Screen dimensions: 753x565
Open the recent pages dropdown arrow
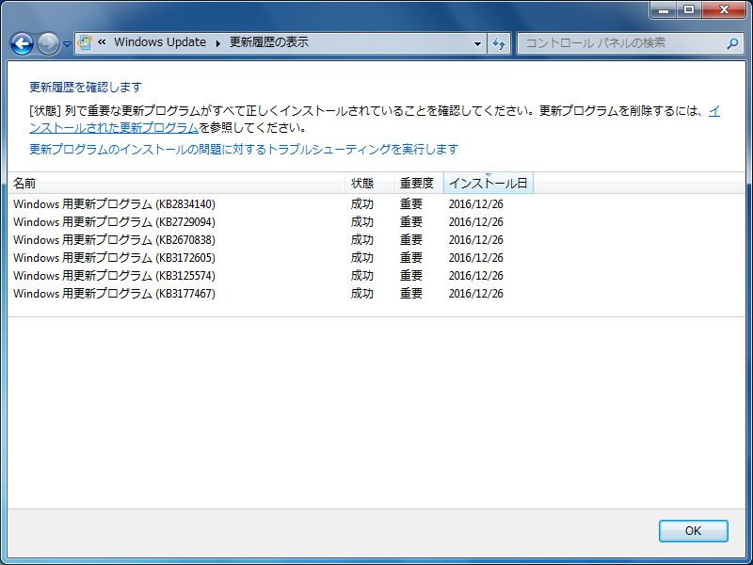(67, 44)
